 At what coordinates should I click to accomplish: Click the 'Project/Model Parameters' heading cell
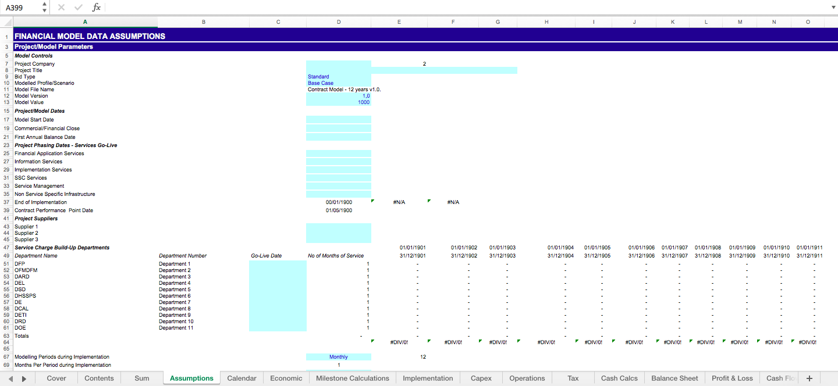click(x=54, y=47)
